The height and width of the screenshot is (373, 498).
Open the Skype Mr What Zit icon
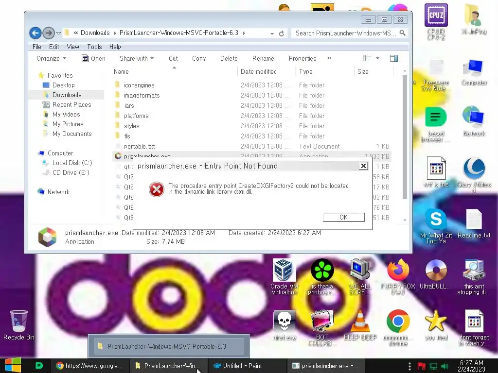click(436, 226)
